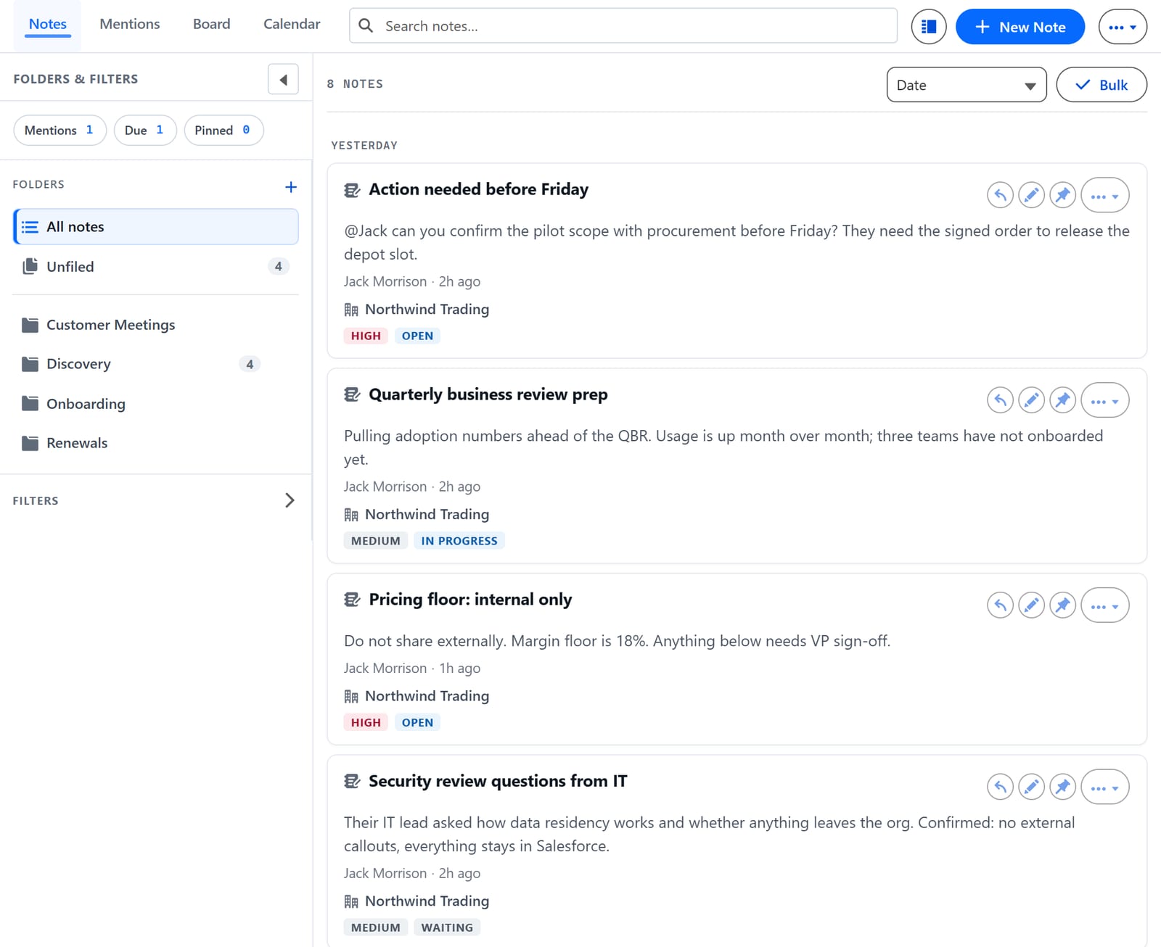The height and width of the screenshot is (947, 1161).
Task: Open more actions for Security review questions note
Action: [1105, 787]
